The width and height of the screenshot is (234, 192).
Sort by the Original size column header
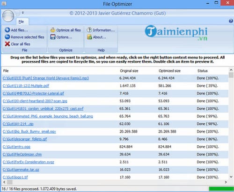[x=129, y=71]
